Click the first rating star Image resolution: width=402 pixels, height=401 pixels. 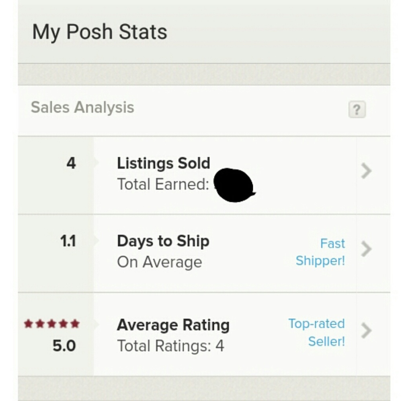(29, 322)
